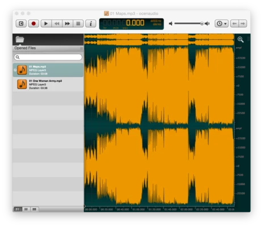
Task: Click the waveform overview strip at top
Action: click(x=159, y=39)
